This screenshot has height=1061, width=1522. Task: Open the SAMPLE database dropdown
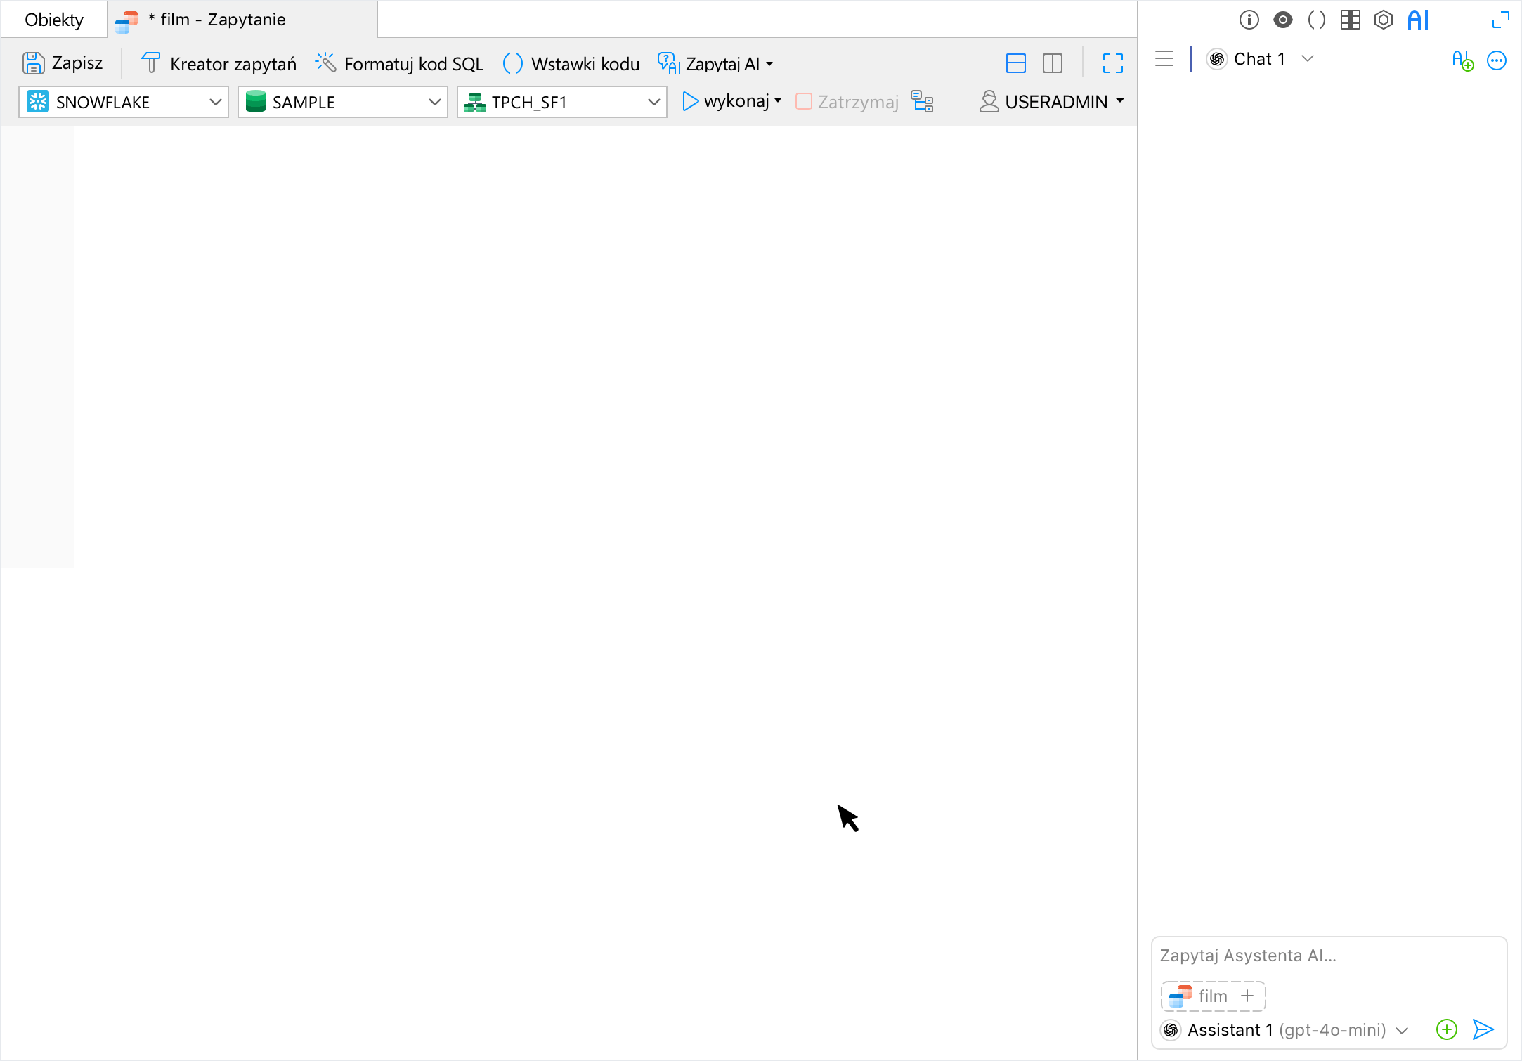pos(435,103)
